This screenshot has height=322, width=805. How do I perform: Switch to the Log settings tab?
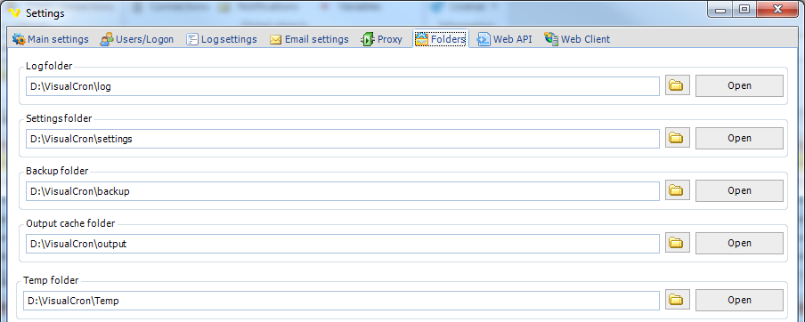[221, 39]
